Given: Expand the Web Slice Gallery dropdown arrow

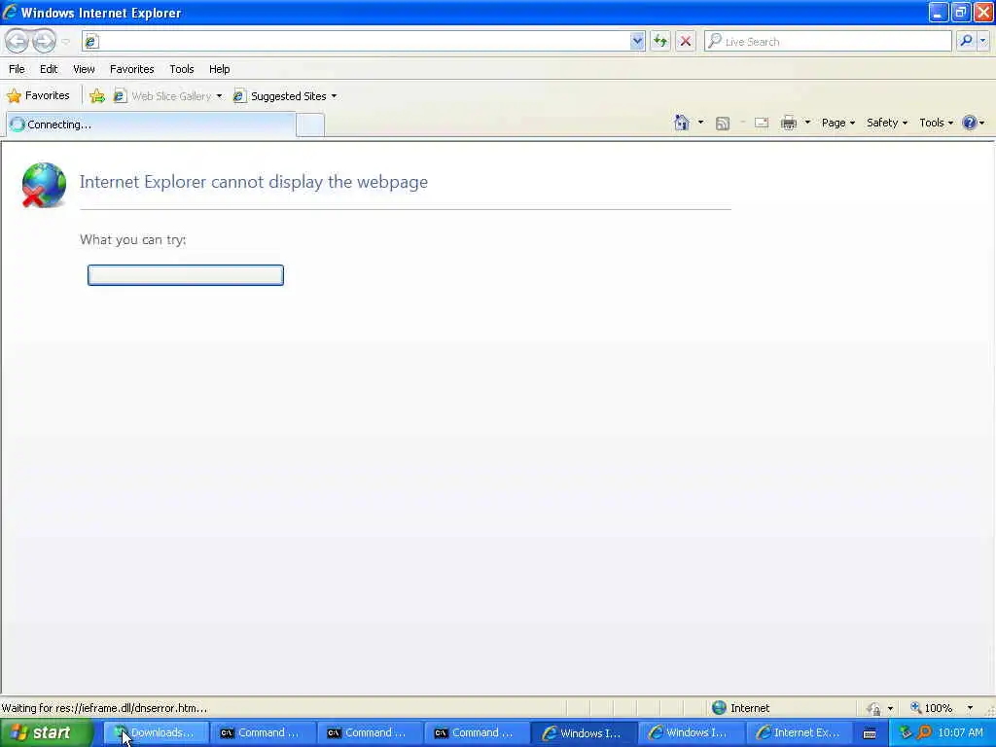Looking at the screenshot, I should pos(219,96).
